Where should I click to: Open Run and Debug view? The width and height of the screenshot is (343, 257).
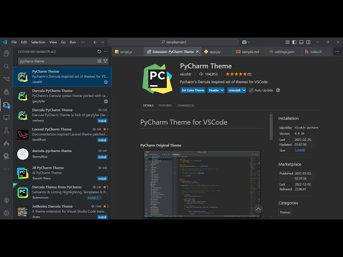(6, 92)
